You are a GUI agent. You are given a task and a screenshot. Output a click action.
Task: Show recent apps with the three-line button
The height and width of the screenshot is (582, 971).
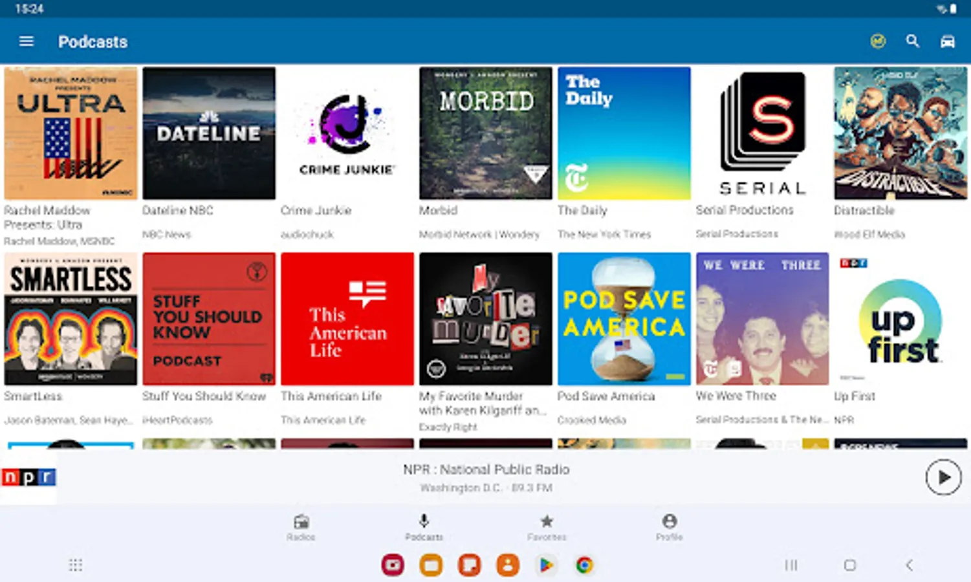point(791,565)
